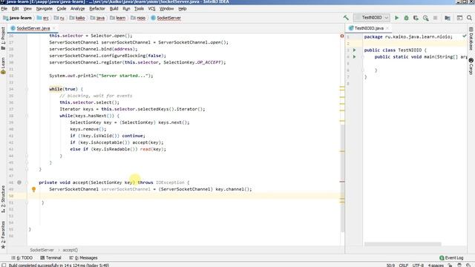Click the red read(key) call

point(153,149)
